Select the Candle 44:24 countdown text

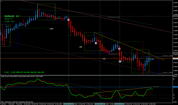9,22
